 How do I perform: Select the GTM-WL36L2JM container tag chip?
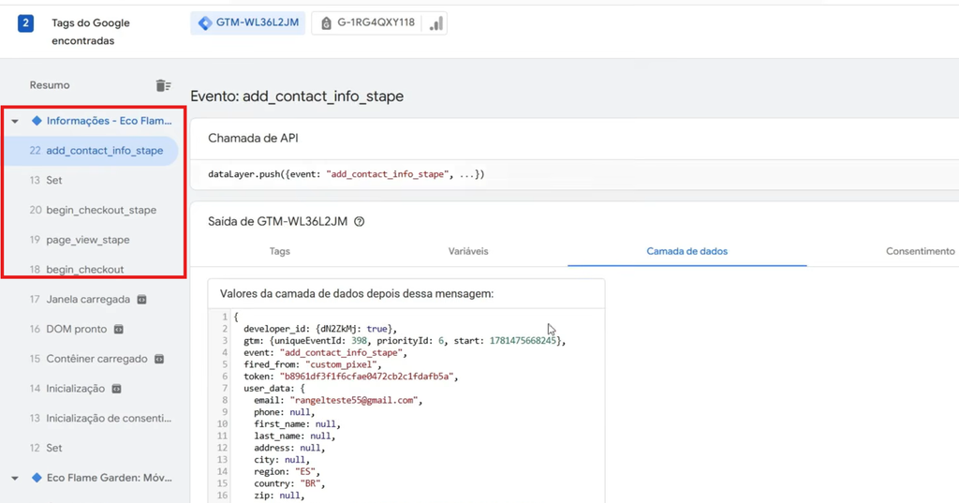[247, 23]
